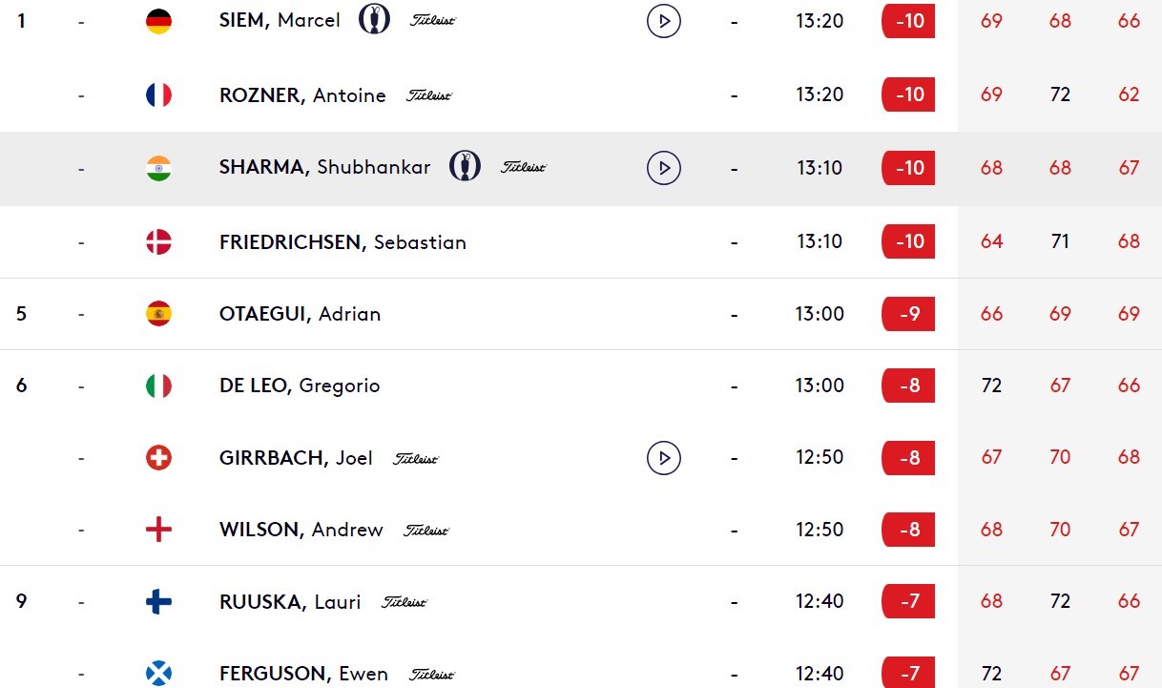
Task: Open Sebastian Friedrichsen's player page
Action: [342, 242]
